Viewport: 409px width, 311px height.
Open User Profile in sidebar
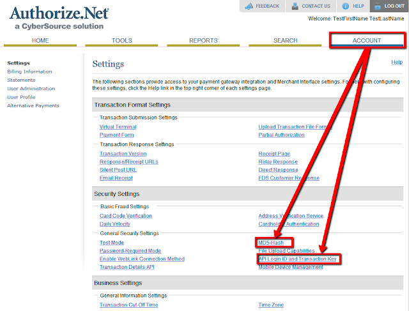(21, 97)
